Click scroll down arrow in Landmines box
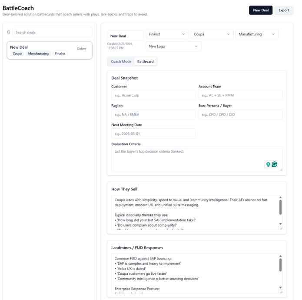The height and width of the screenshot is (300, 302). pos(281,287)
